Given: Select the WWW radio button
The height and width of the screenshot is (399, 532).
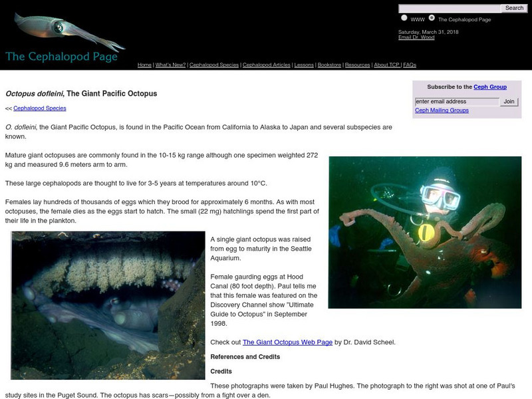Looking at the screenshot, I should (404, 19).
